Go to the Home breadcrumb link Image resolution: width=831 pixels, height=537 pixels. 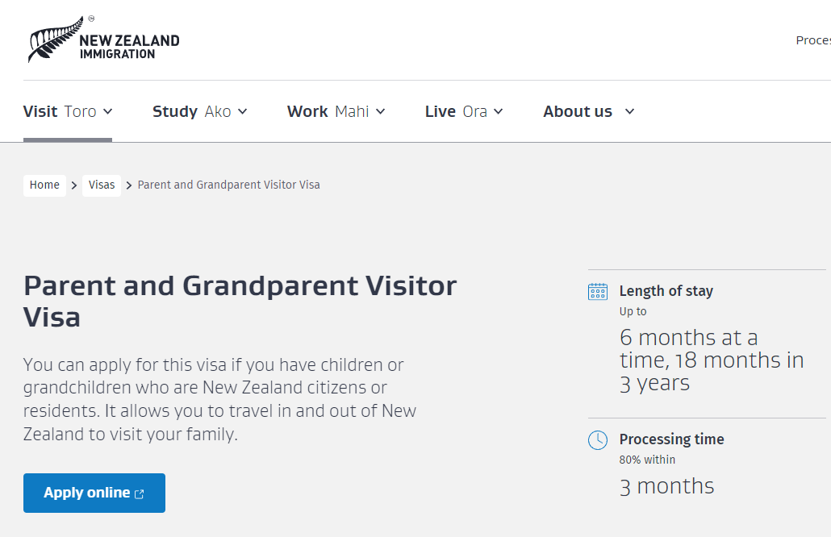click(44, 185)
